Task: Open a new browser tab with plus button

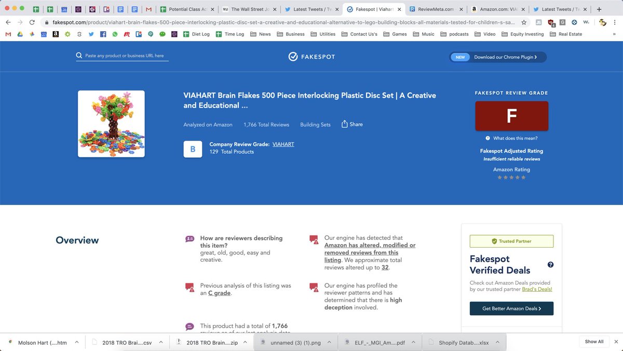Action: tap(599, 9)
